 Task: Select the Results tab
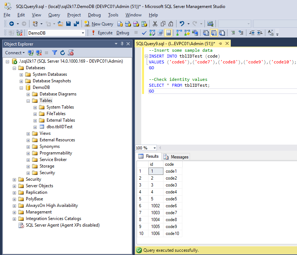click(x=149, y=156)
